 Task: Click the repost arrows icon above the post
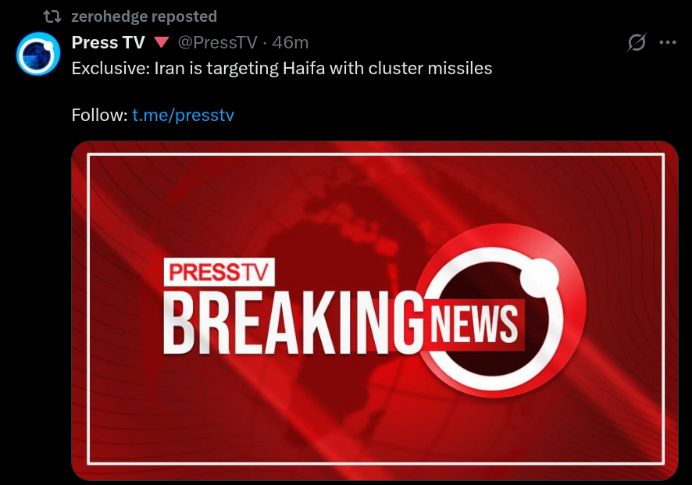[53, 16]
